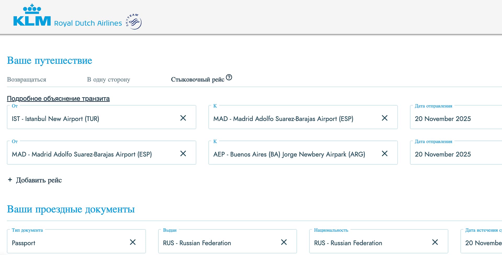Click the SkyTeam alliance logo

click(x=134, y=22)
